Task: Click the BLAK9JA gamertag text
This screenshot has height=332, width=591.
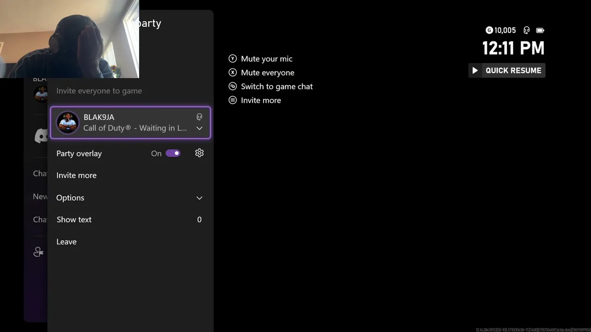Action: (99, 117)
